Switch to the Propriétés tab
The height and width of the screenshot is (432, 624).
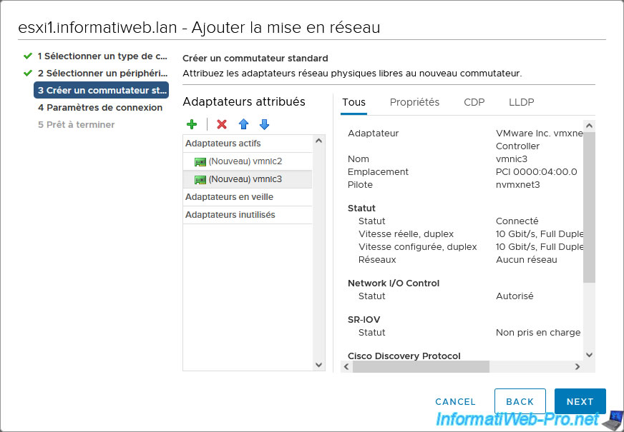[x=414, y=102]
